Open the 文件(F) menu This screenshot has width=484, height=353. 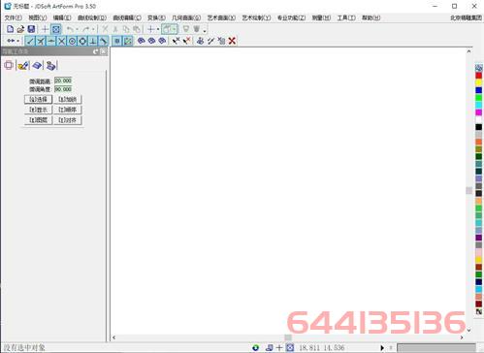(14, 17)
